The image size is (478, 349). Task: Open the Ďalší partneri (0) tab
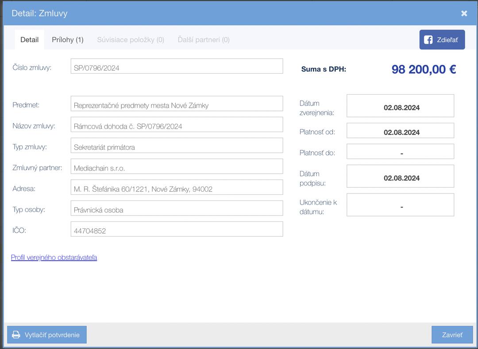(x=204, y=40)
